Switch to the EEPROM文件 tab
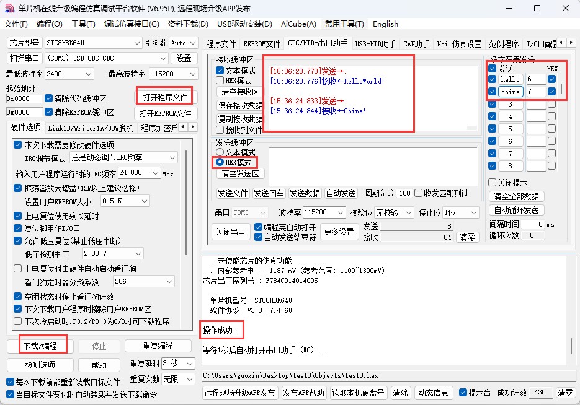Viewport: 580px width, 405px height. (x=262, y=44)
